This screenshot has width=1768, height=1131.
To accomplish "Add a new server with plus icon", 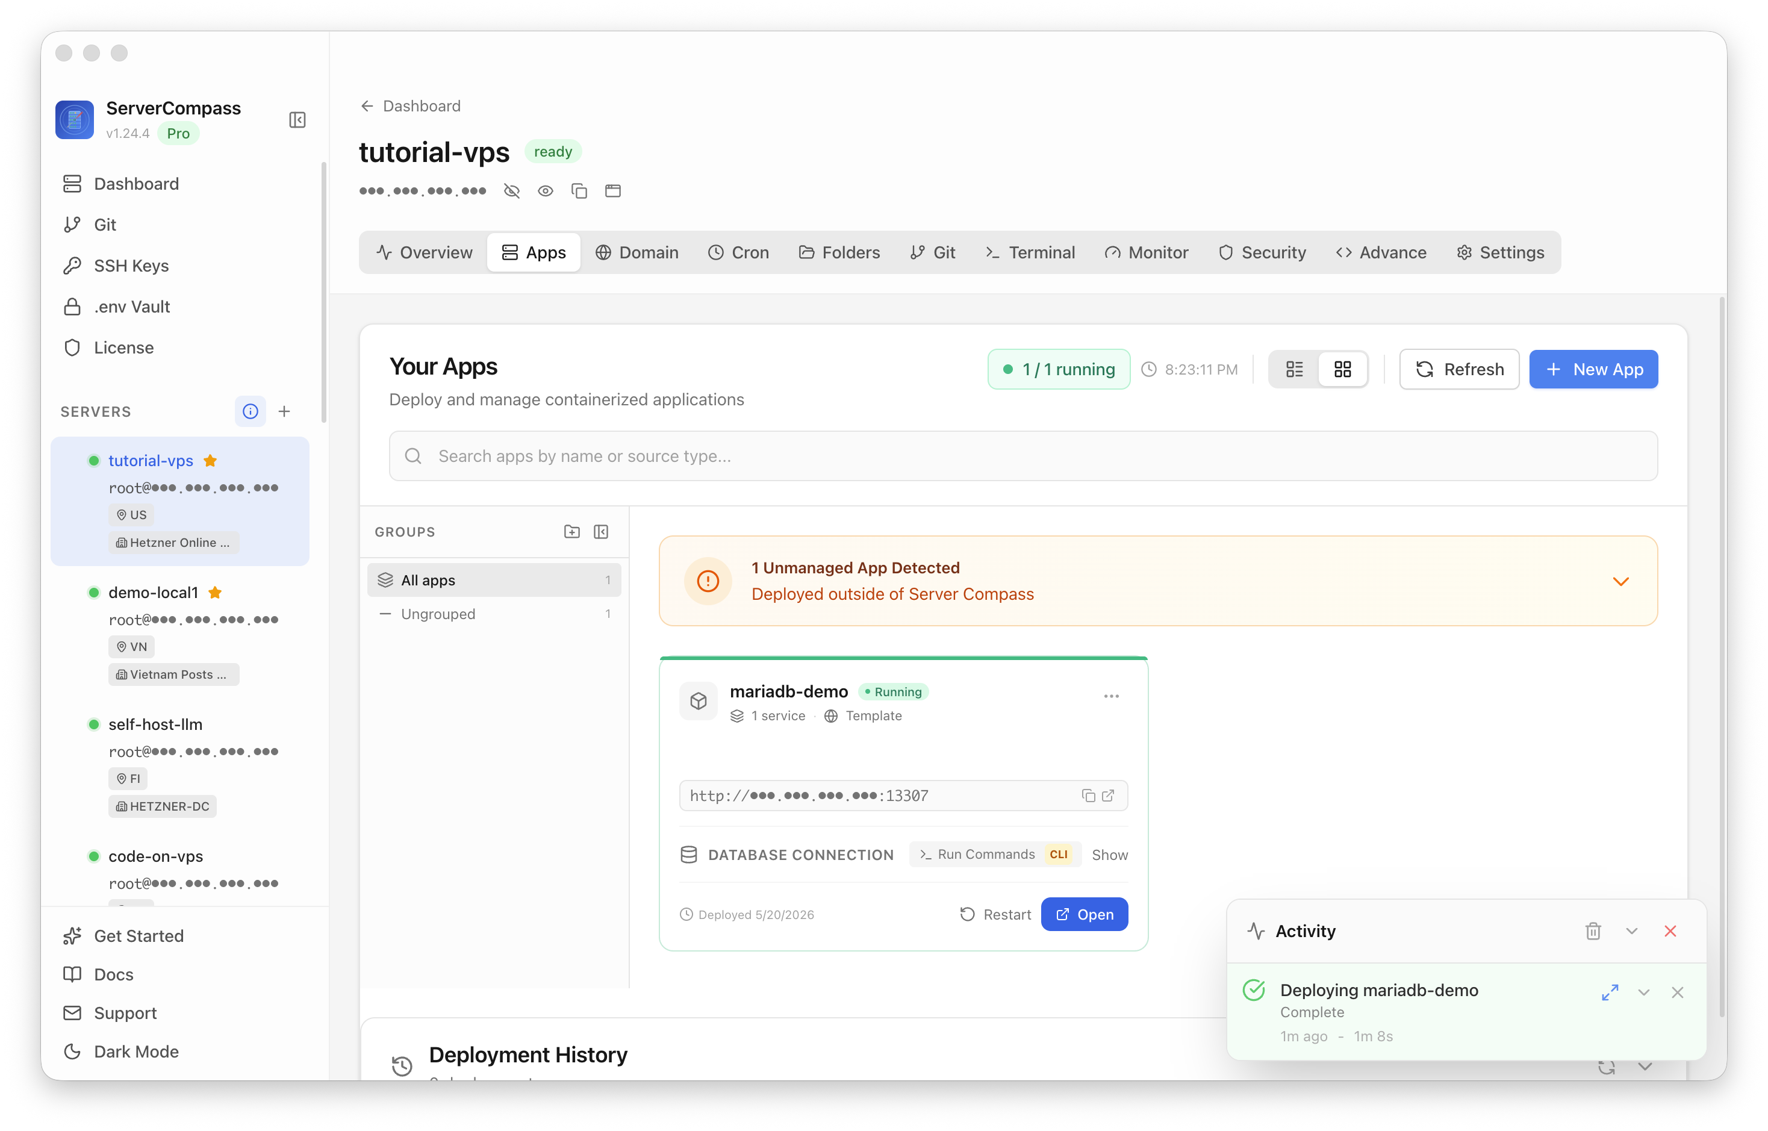I will tap(284, 411).
